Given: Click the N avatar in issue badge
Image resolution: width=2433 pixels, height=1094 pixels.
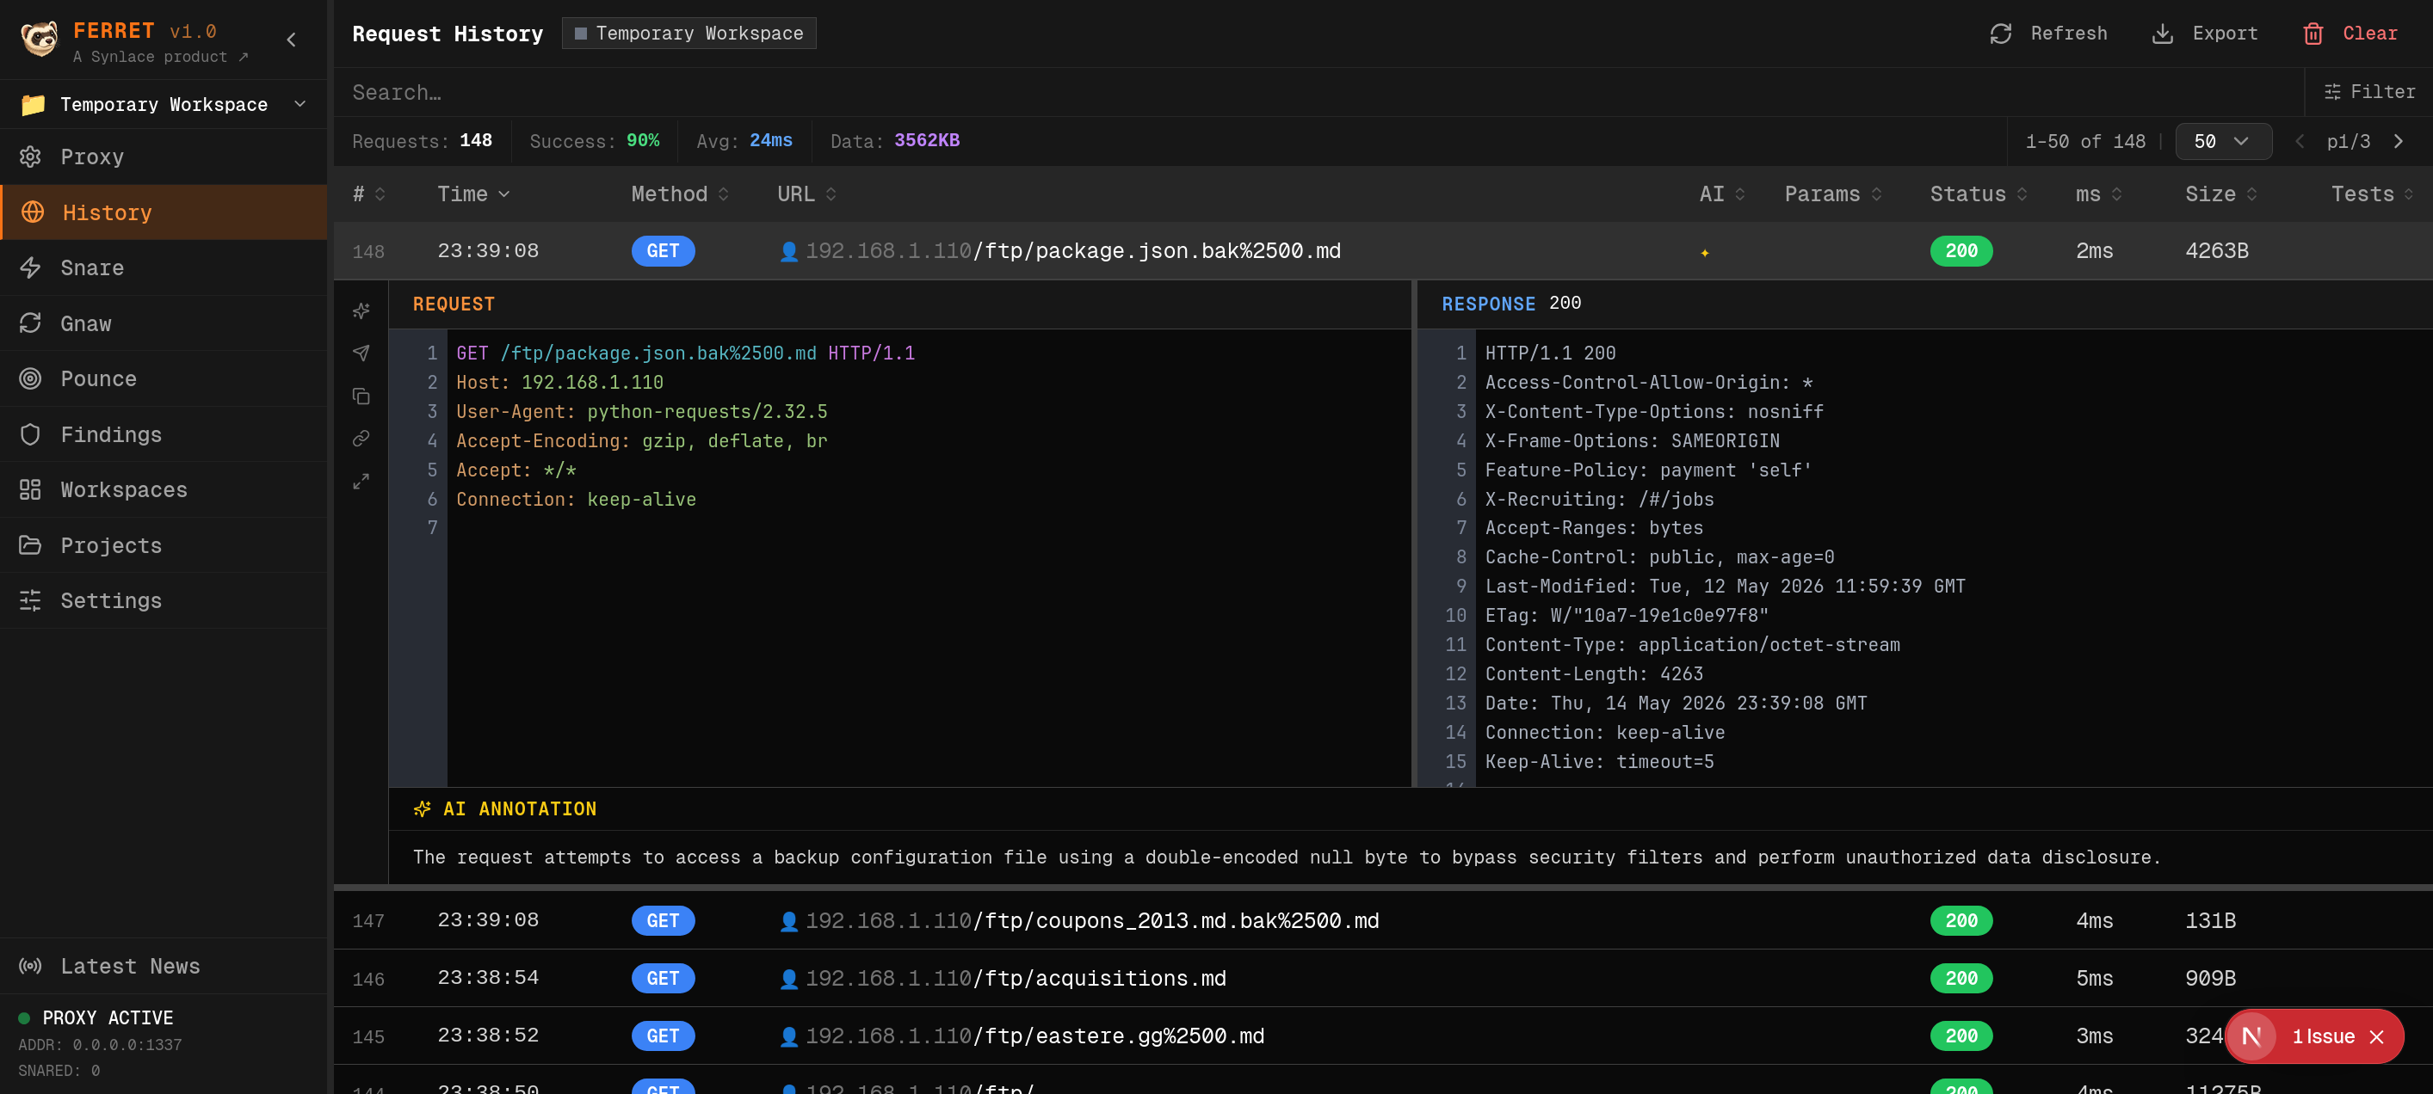Looking at the screenshot, I should (x=2251, y=1036).
